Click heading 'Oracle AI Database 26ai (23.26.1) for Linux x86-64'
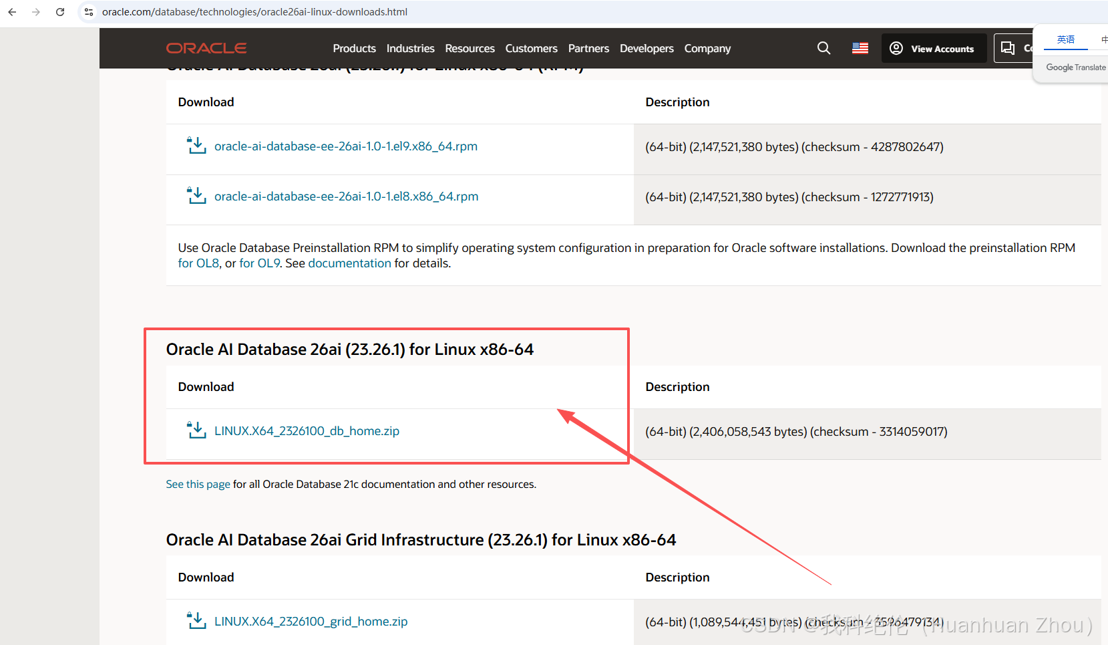 (350, 350)
